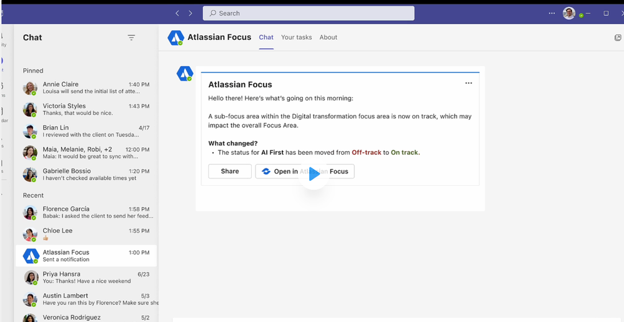This screenshot has width=624, height=322.
Task: Click Victoria Styles' avatar
Action: point(30,109)
